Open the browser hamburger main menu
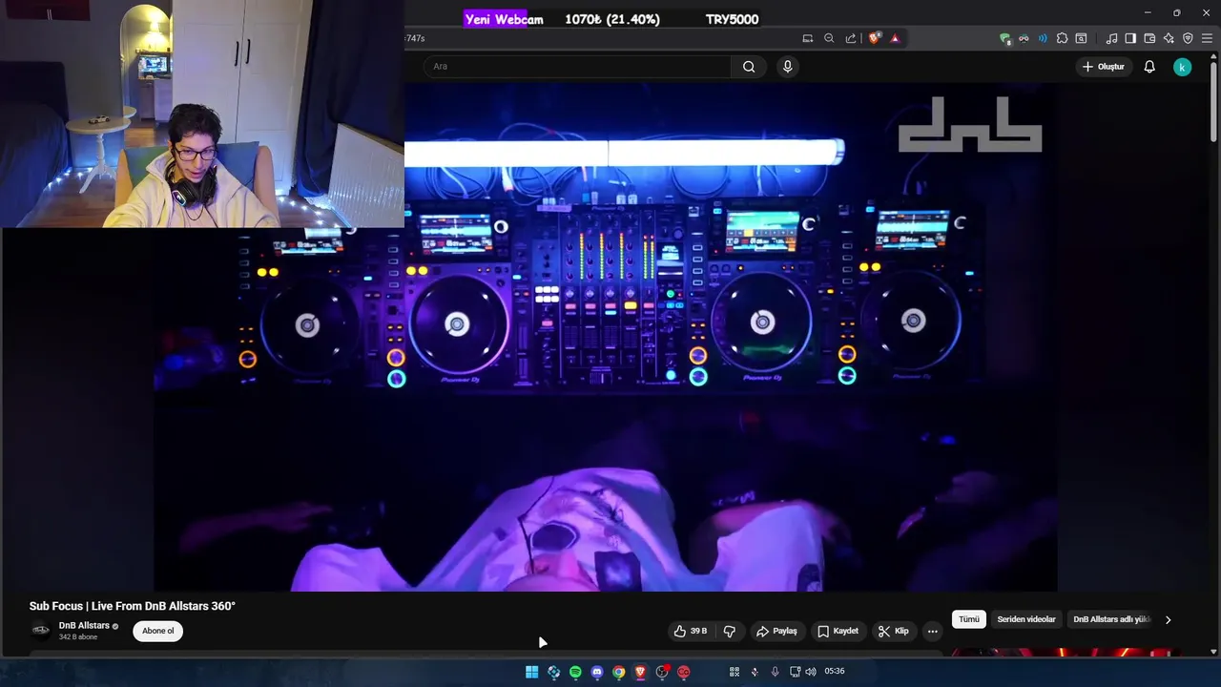Image resolution: width=1221 pixels, height=687 pixels. tap(1207, 38)
